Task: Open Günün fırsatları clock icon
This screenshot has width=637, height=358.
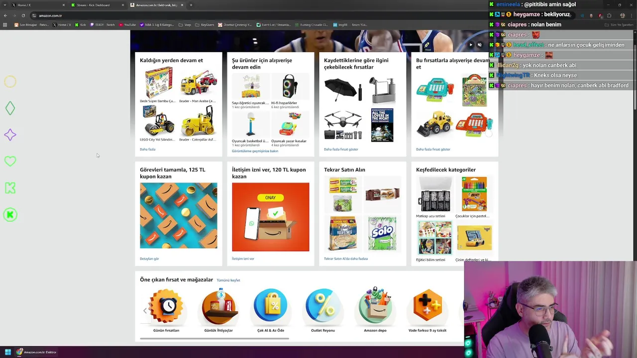Action: 166,306
